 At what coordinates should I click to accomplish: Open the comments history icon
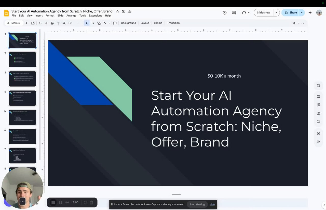point(234,12)
